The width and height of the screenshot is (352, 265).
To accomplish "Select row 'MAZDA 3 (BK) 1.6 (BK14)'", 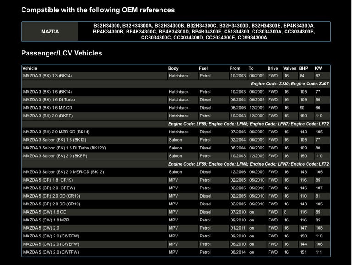I will tap(176, 92).
